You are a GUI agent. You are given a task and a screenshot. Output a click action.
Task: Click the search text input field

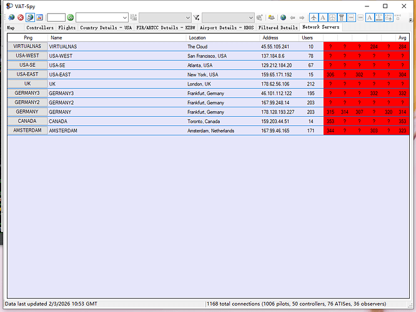[56, 17]
